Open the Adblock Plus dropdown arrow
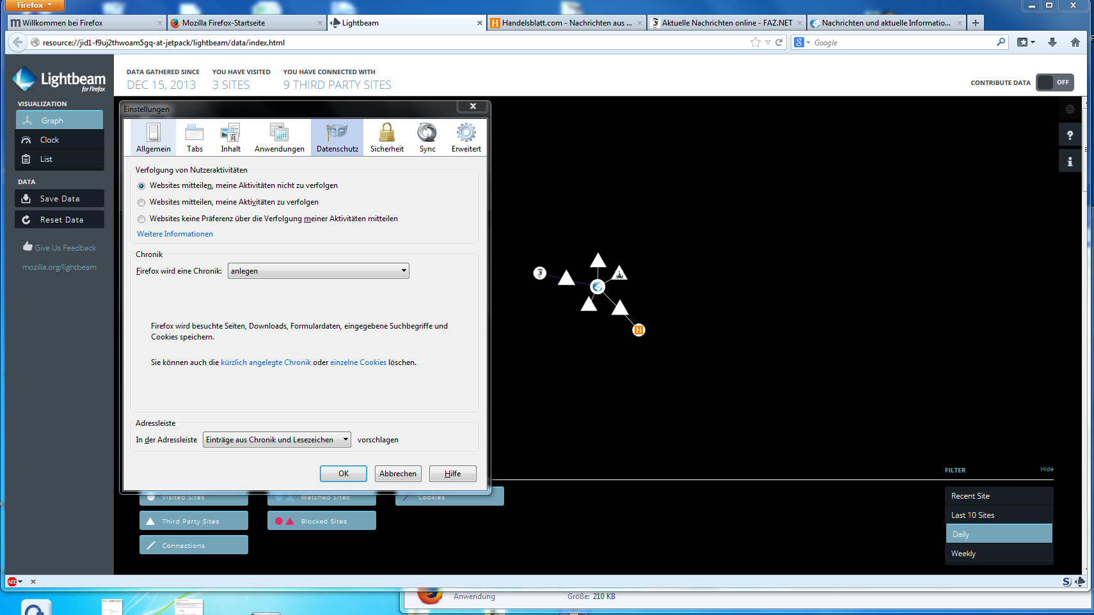Image resolution: width=1094 pixels, height=615 pixels. click(x=20, y=582)
